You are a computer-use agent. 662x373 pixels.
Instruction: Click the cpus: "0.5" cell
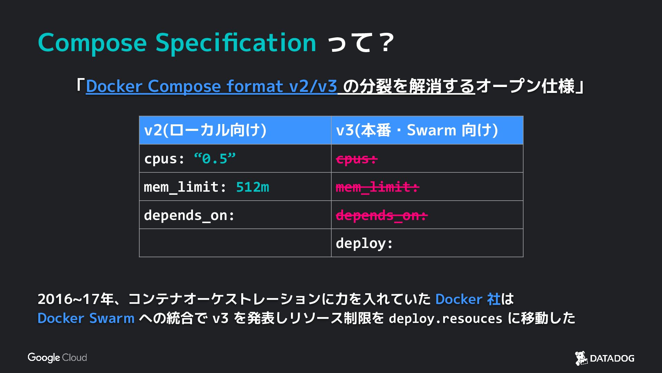[190, 159]
